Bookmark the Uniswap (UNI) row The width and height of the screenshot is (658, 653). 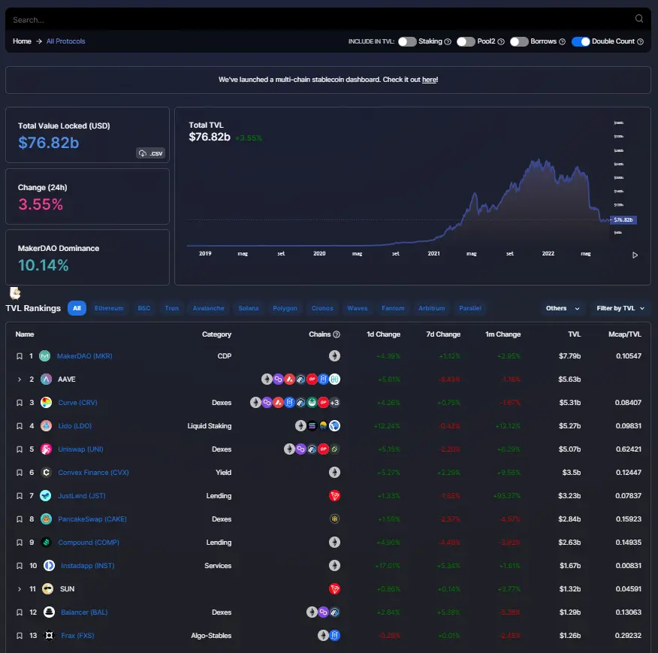tap(20, 449)
